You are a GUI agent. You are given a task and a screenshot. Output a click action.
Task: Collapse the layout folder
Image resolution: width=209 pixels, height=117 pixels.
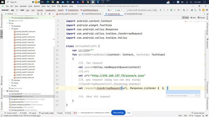click(9, 29)
